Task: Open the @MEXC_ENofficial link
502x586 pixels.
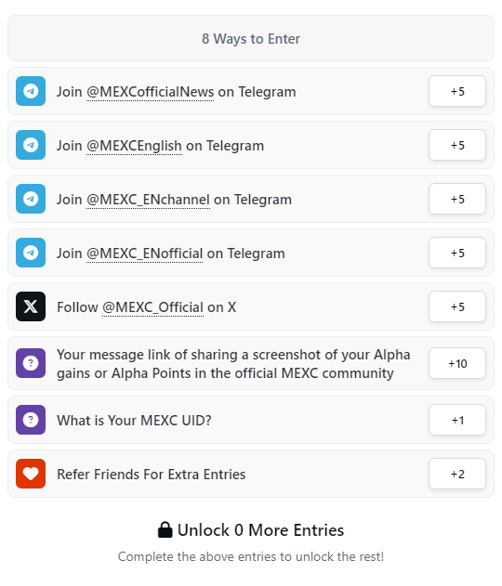Action: pos(144,254)
